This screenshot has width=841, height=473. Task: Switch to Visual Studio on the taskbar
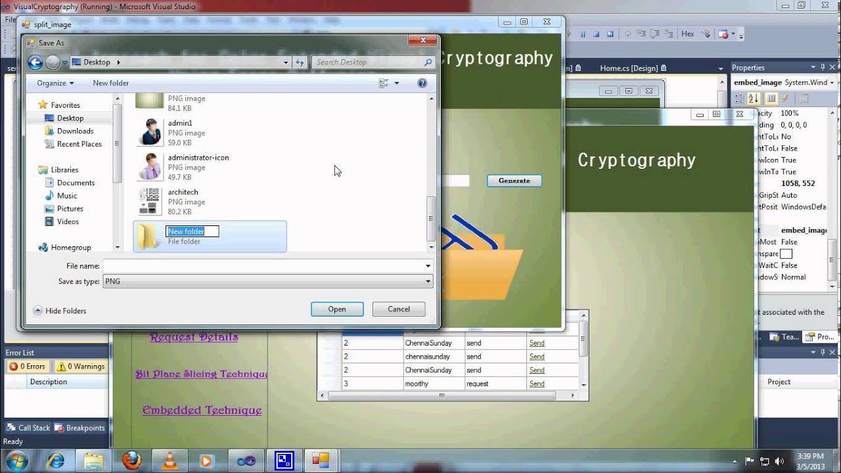click(x=246, y=461)
